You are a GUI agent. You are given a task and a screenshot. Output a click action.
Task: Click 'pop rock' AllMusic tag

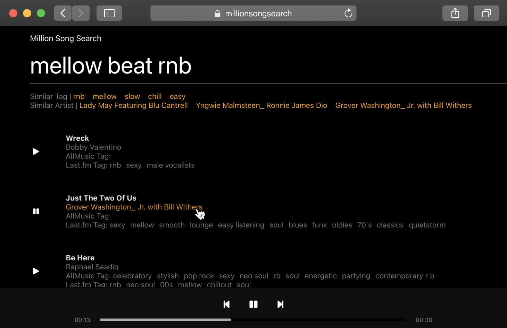(x=199, y=276)
